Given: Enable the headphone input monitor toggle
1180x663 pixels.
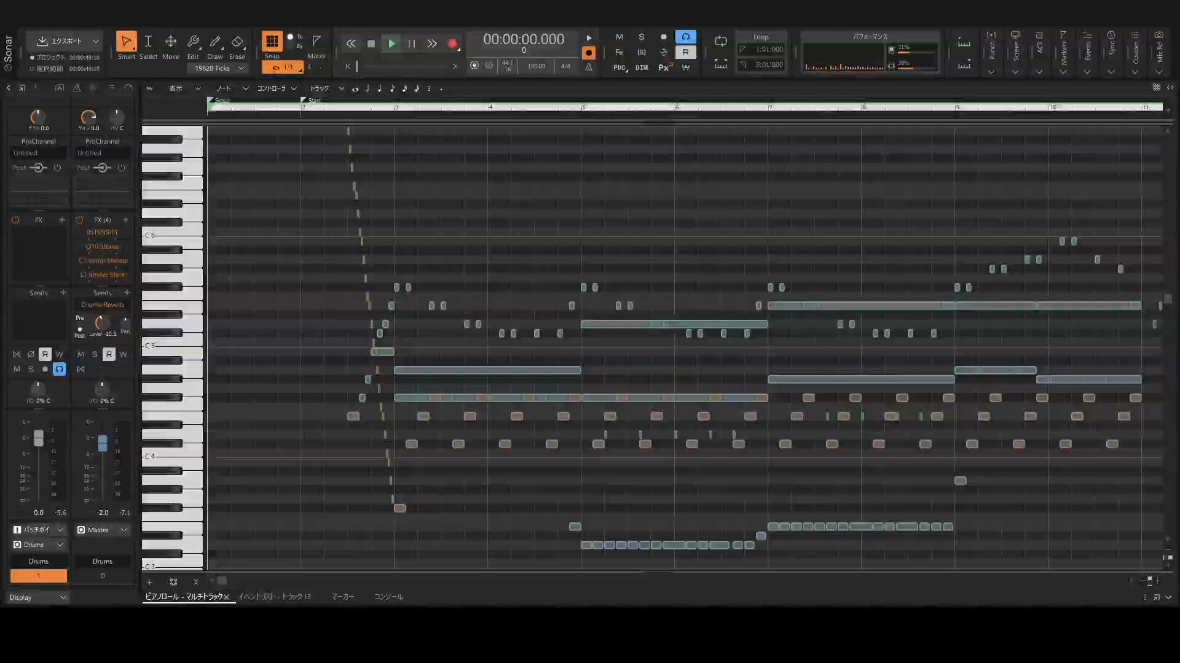Looking at the screenshot, I should coord(60,369).
